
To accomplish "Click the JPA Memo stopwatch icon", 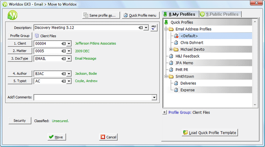I will pyautogui.click(x=171, y=63).
